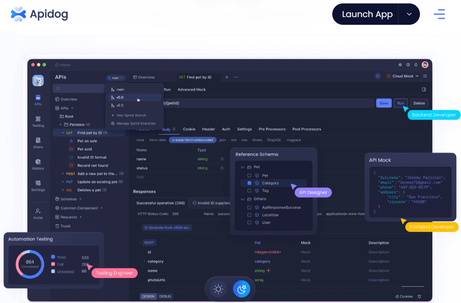Open the Post Processors tab

click(x=307, y=129)
